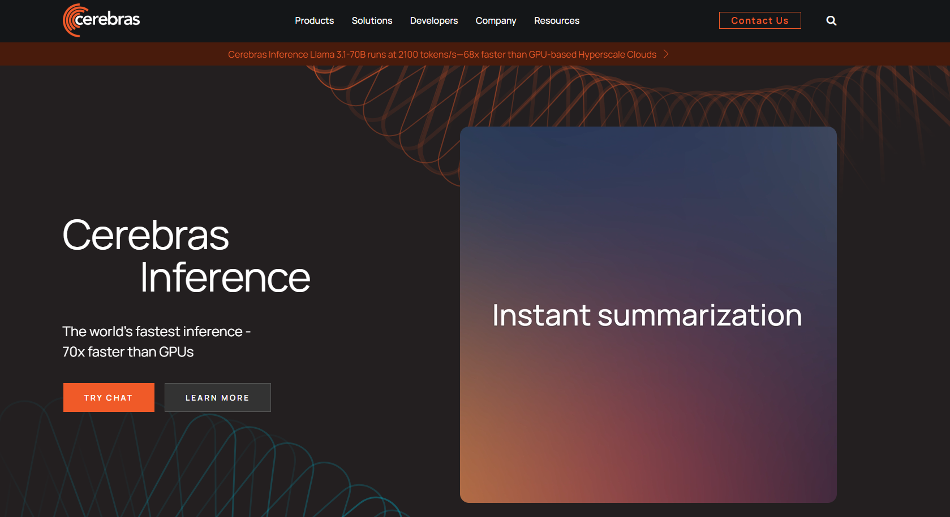This screenshot has height=517, width=950.
Task: Click the Contact Us button
Action: (760, 20)
